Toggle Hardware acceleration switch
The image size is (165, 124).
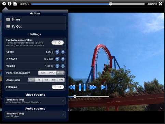click(x=57, y=43)
